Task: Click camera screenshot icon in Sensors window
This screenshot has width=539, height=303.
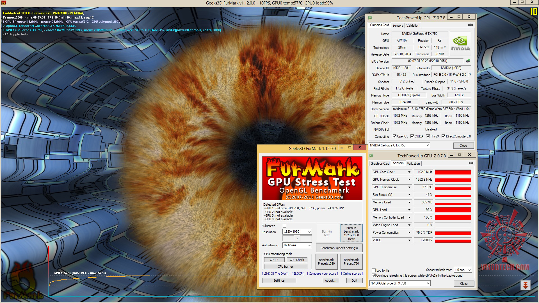Action: [471, 163]
